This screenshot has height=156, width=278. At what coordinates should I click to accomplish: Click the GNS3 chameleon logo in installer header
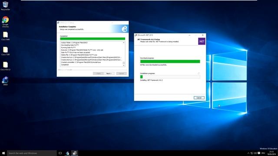coord(125,29)
